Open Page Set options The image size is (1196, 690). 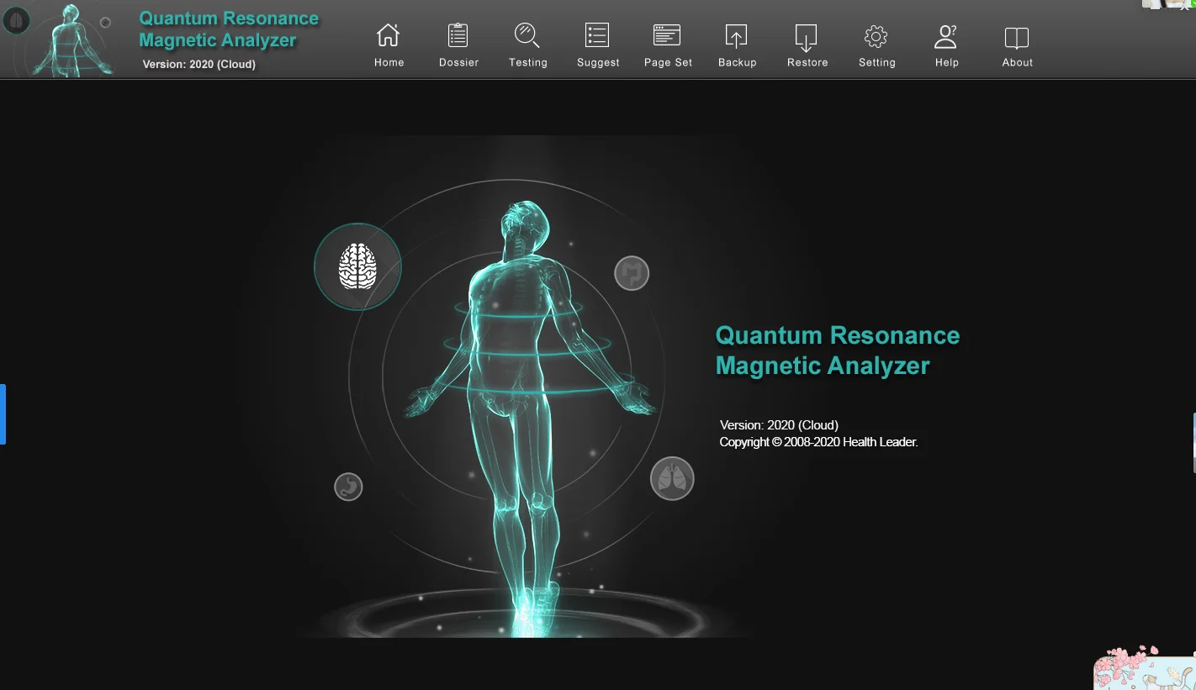(x=668, y=45)
